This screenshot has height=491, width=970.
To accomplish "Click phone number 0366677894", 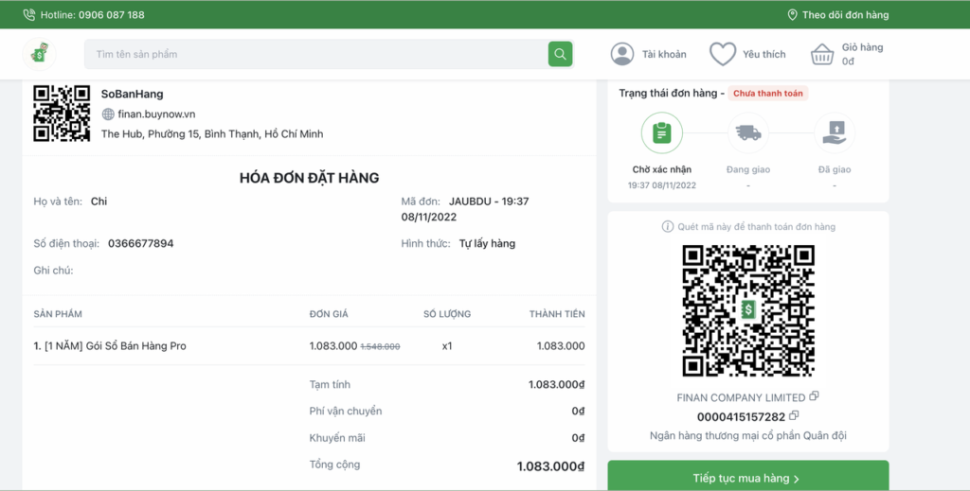I will pos(140,243).
